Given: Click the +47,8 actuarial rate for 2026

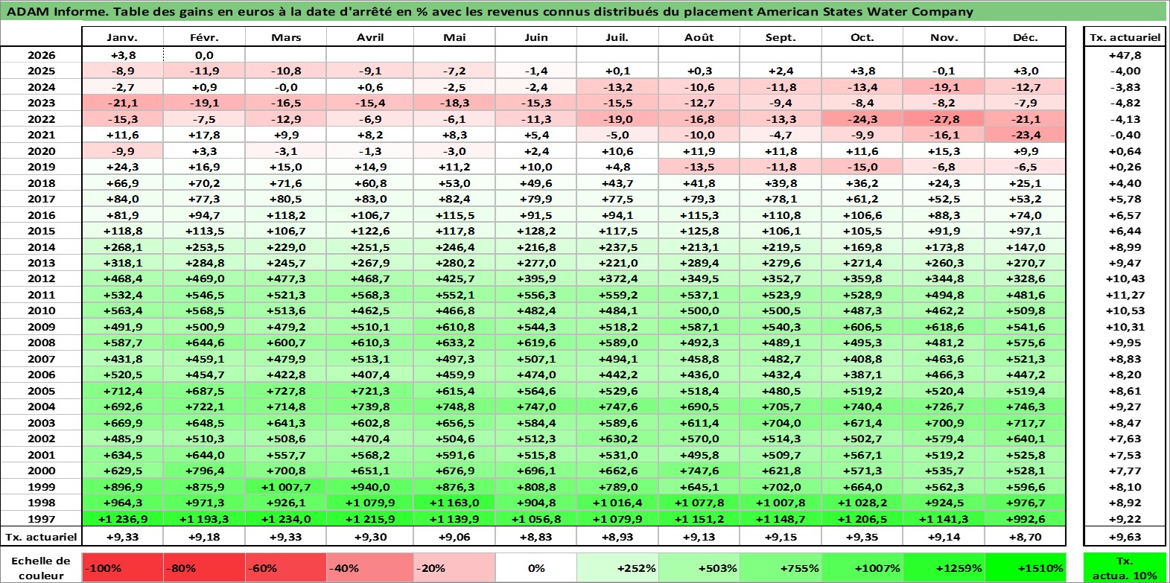Looking at the screenshot, I should click(x=1125, y=55).
